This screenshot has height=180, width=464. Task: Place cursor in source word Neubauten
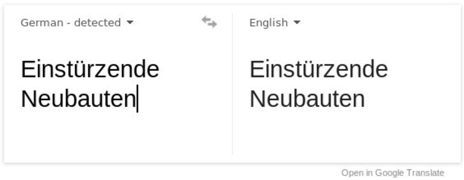click(x=78, y=99)
